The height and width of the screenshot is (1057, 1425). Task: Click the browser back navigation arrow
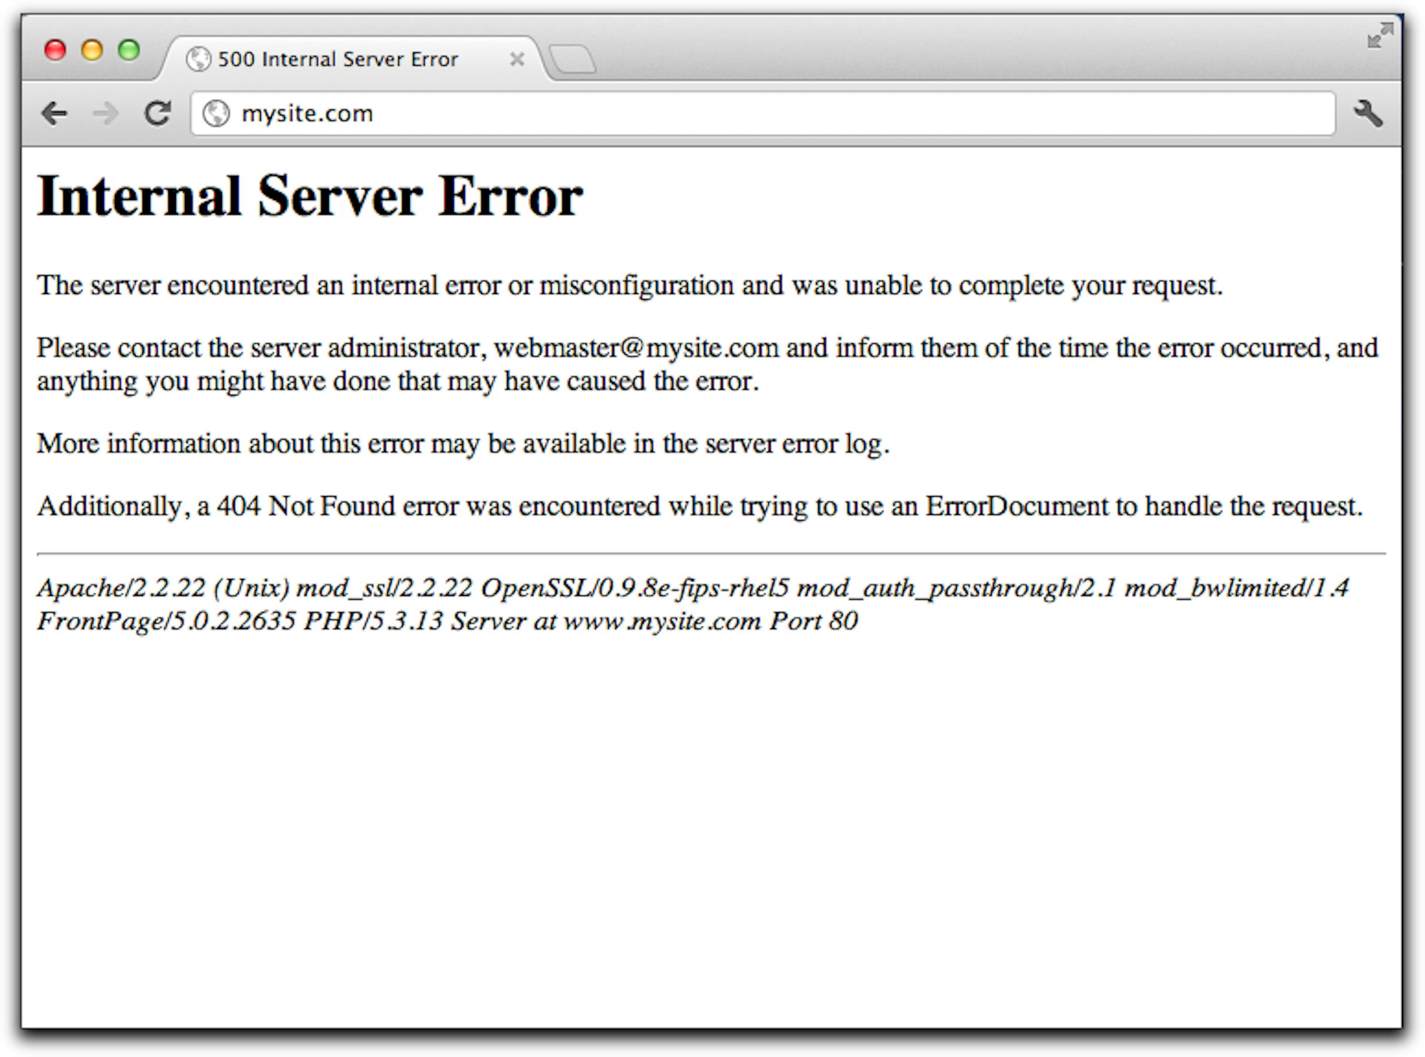coord(54,113)
